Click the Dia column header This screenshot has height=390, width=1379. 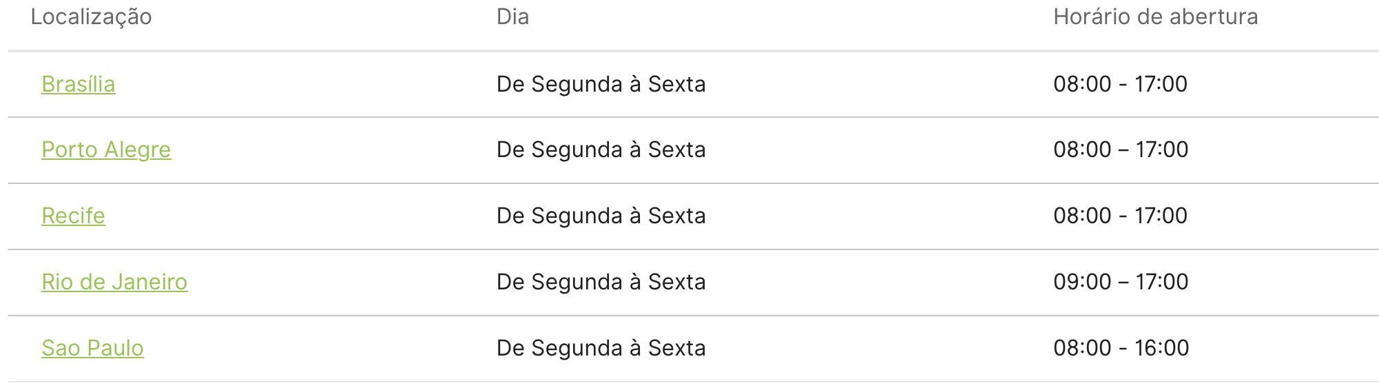(x=513, y=17)
